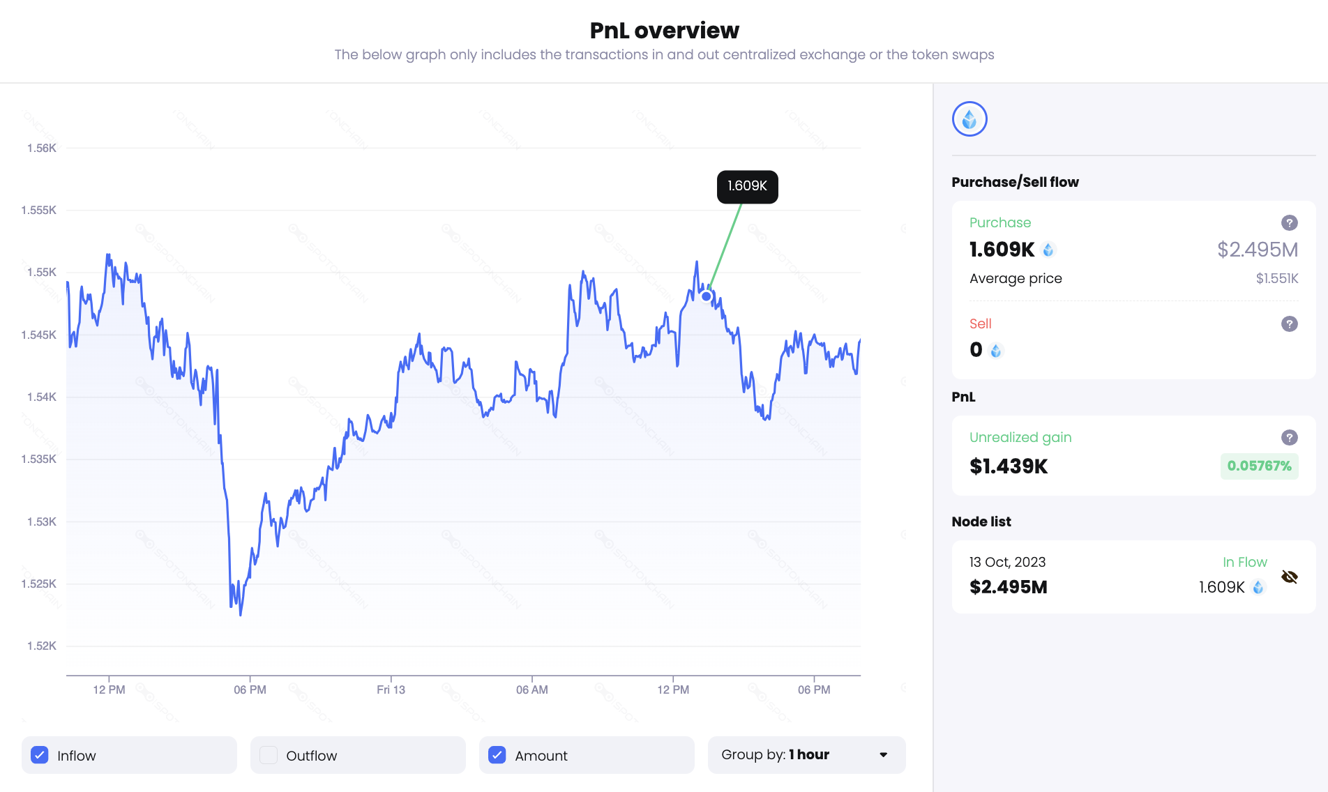Click the dropdown caret arrow in Group by

[884, 755]
